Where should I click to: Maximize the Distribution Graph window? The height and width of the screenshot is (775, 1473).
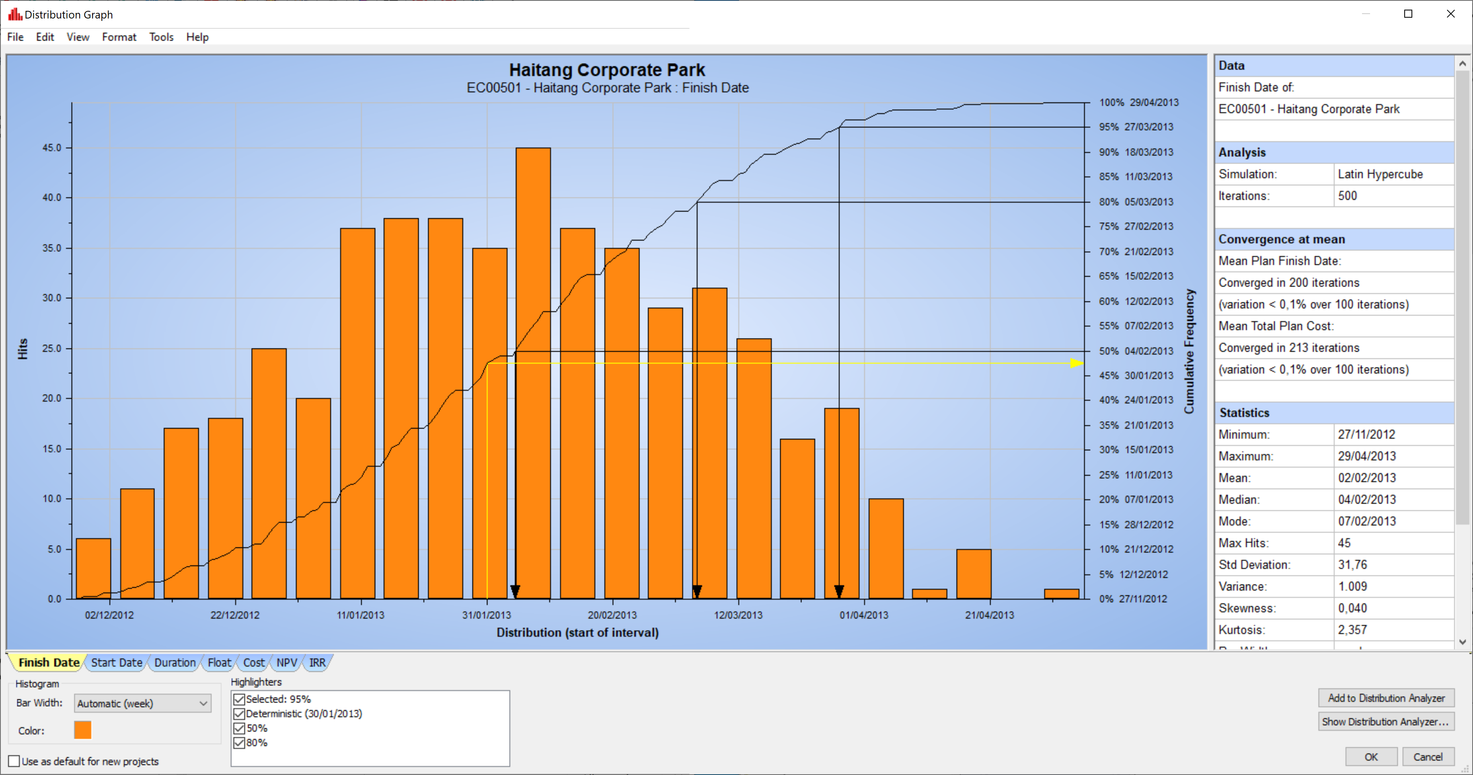[x=1408, y=14]
